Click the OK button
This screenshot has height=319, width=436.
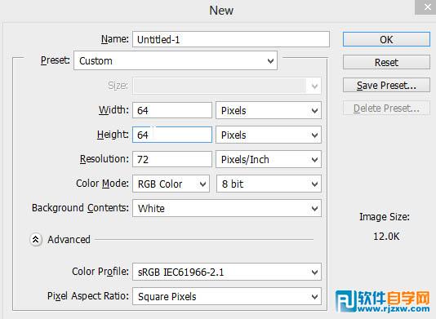(386, 39)
